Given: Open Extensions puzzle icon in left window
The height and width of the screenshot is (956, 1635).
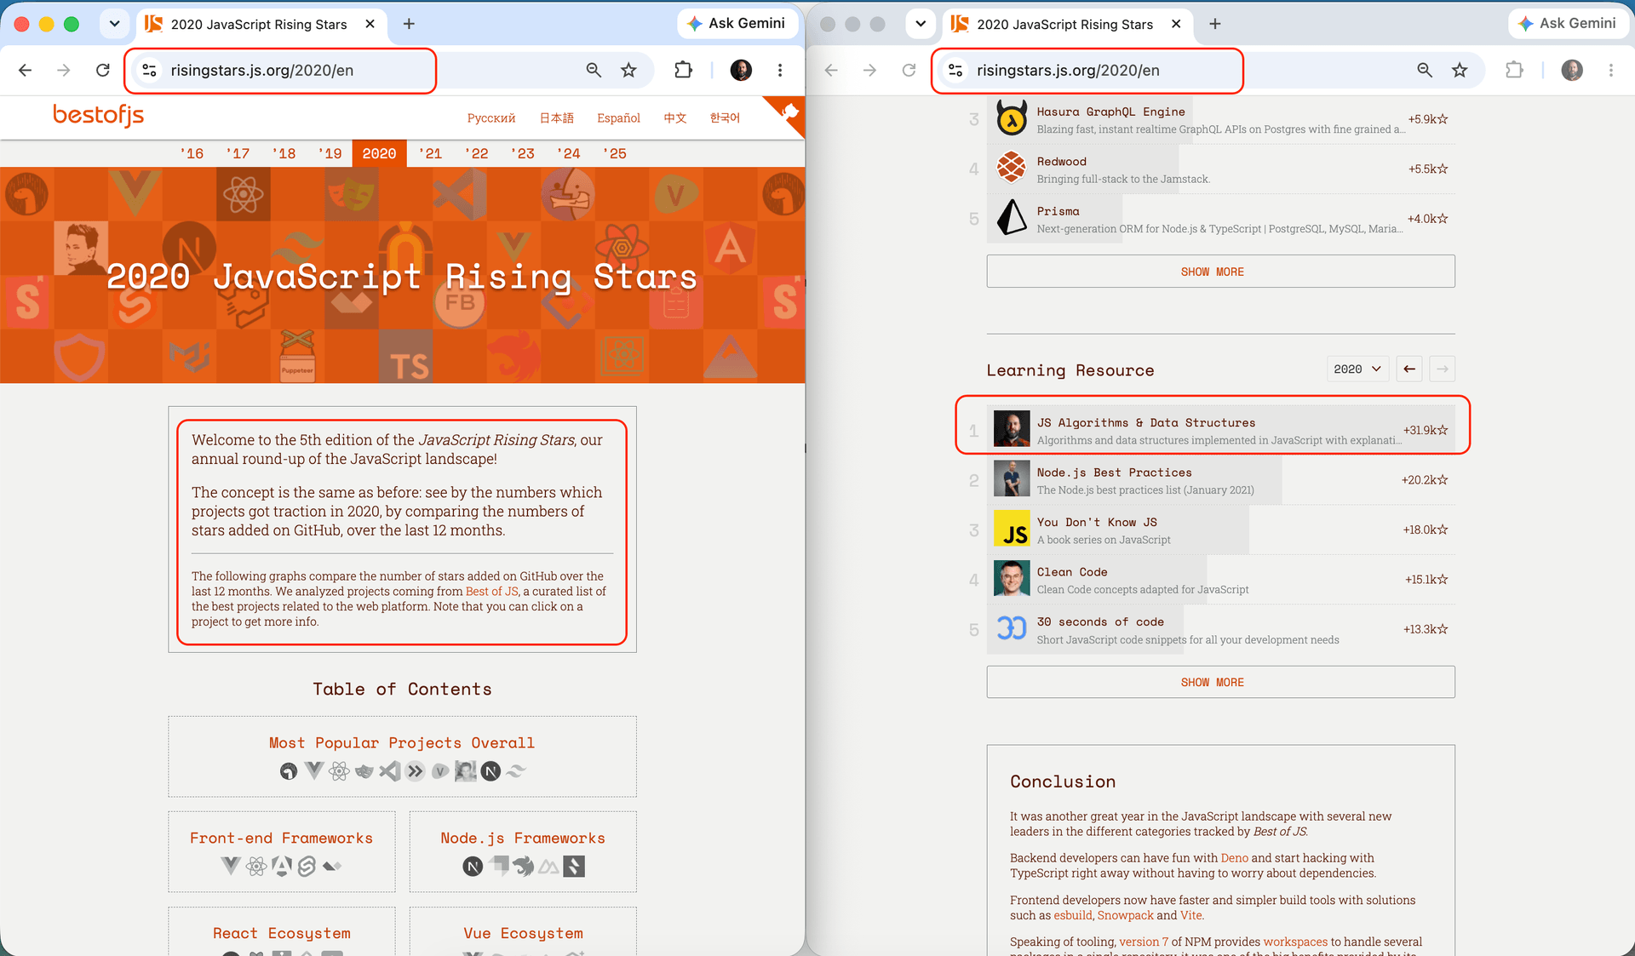Looking at the screenshot, I should pyautogui.click(x=683, y=71).
